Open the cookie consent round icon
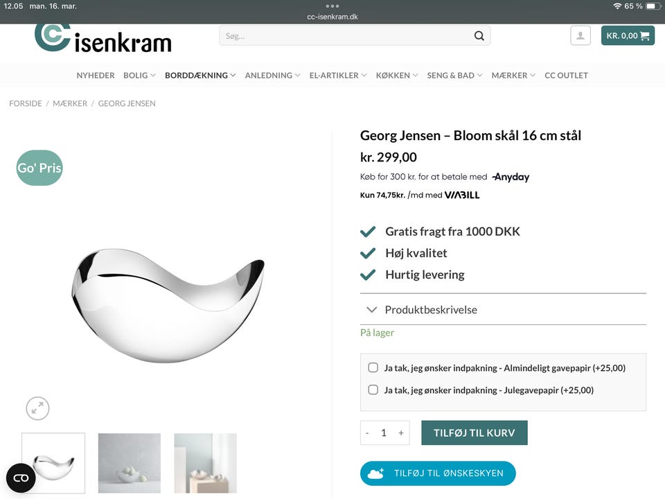Screen dimensions: 665x499 pyautogui.click(x=21, y=478)
